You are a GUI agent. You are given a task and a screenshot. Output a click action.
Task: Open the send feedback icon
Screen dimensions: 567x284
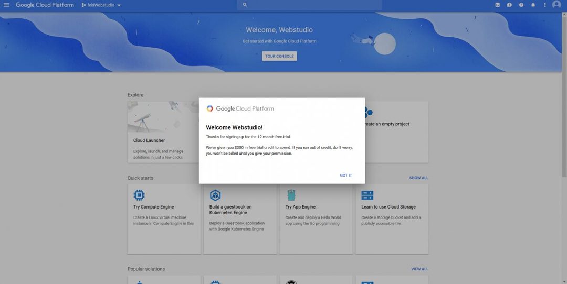[x=509, y=5]
